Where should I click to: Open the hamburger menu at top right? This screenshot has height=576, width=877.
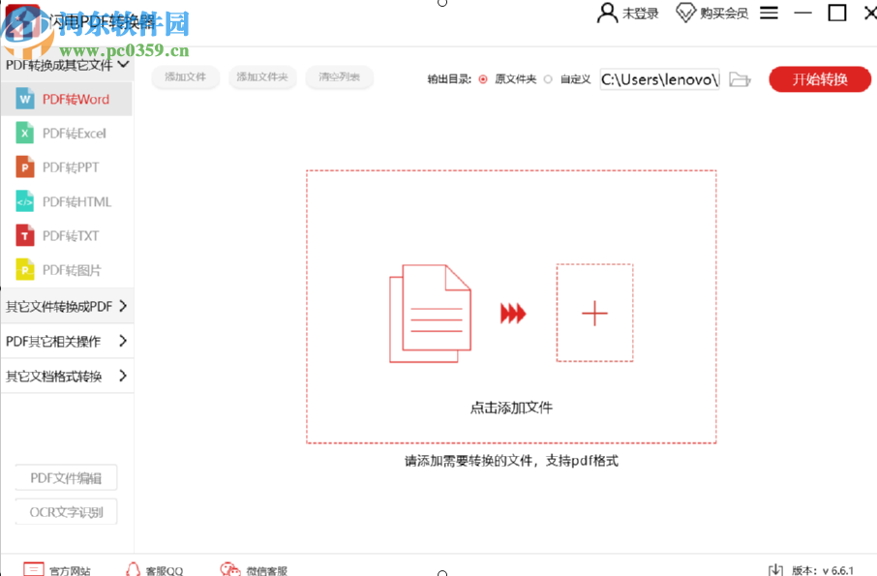[x=768, y=13]
